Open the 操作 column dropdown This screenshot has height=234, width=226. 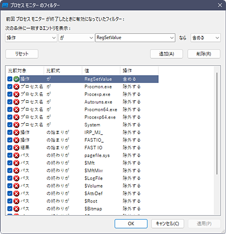[31, 38]
